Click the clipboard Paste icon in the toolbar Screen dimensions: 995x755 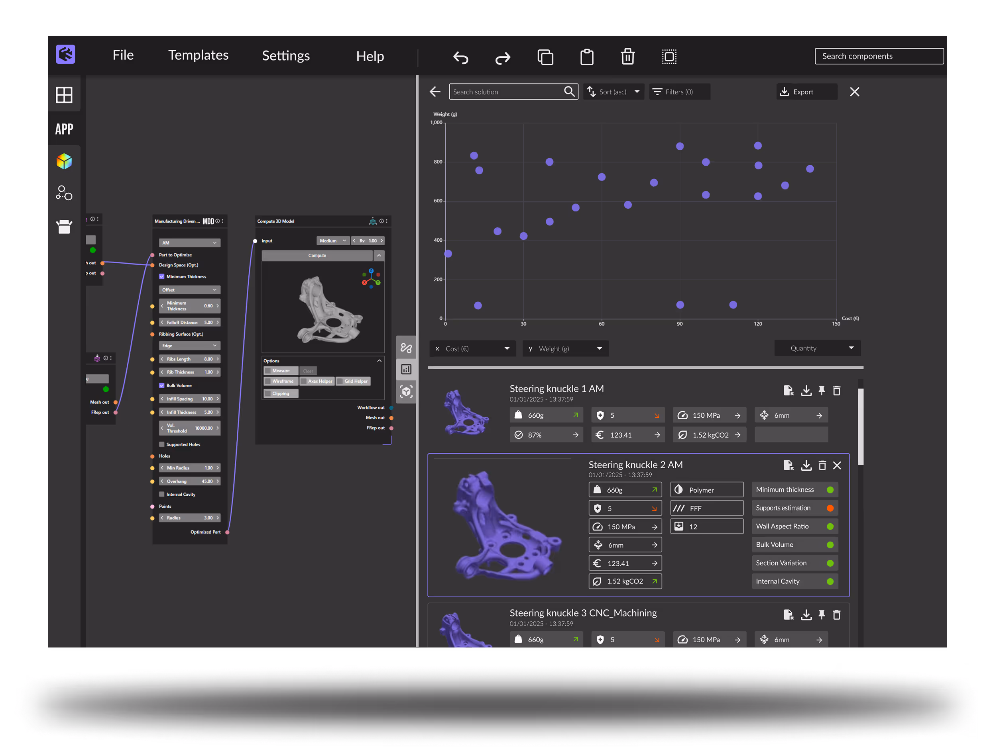pyautogui.click(x=586, y=57)
